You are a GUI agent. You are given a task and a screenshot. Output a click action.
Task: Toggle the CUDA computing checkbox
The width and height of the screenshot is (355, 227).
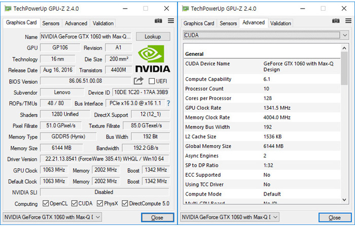click(74, 203)
